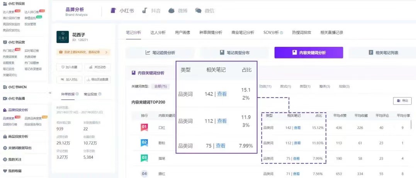Open 舆情监控 Beta in the sidebar
Screen dimensions: 416x178
coord(30,18)
